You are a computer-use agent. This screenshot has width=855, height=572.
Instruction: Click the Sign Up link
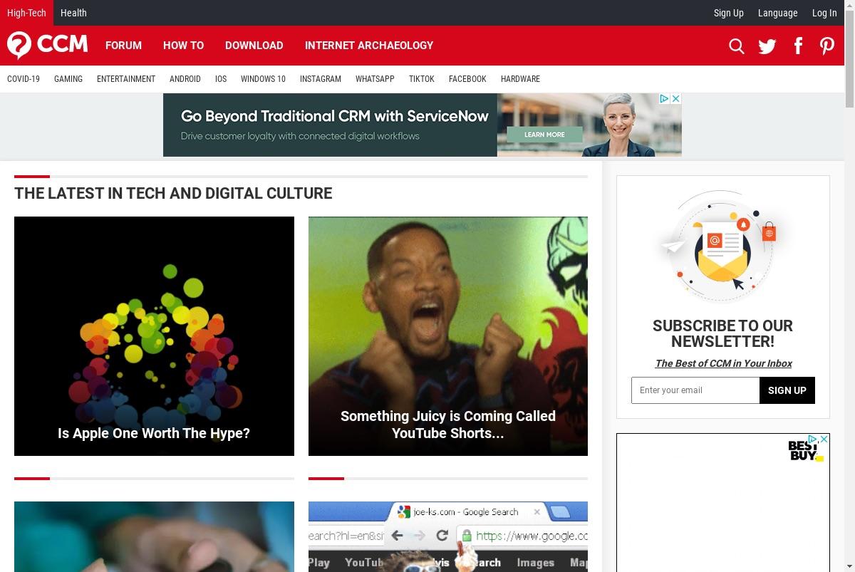point(728,13)
